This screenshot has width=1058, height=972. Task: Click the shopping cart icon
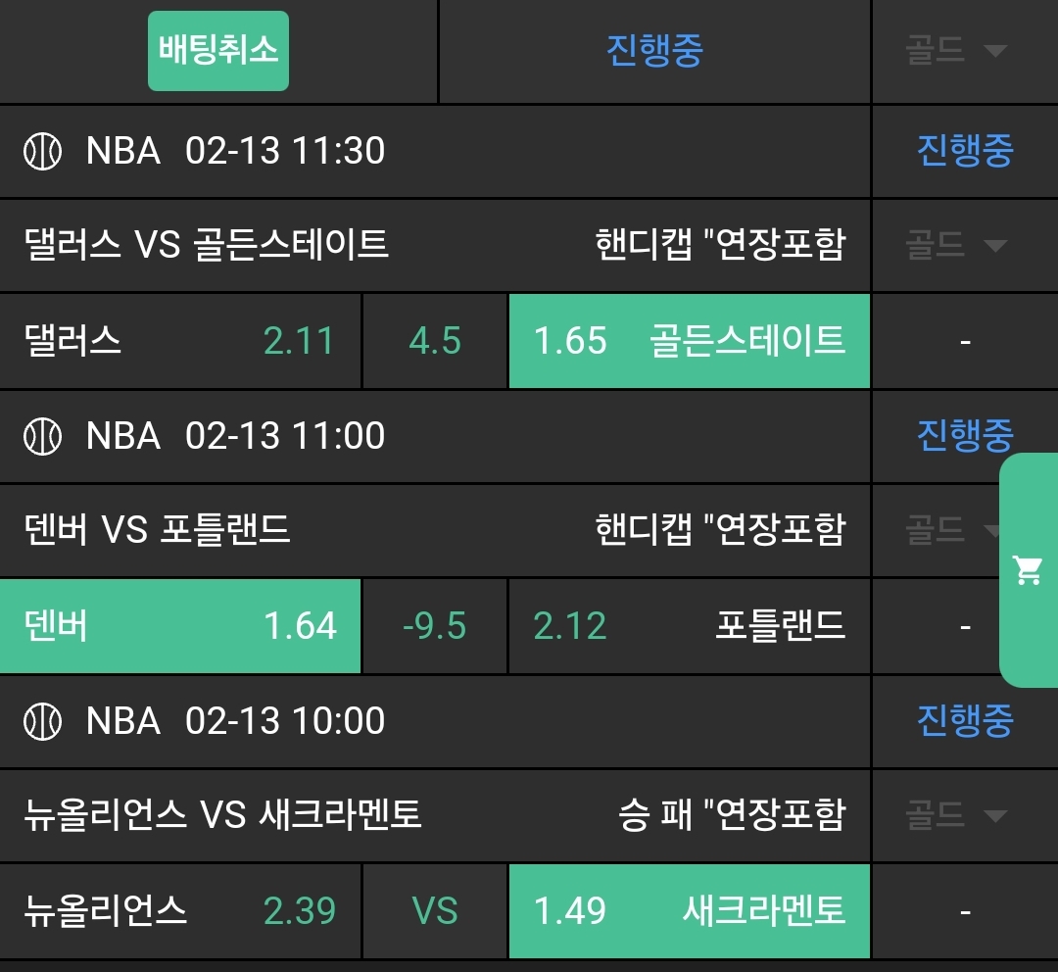(1028, 570)
